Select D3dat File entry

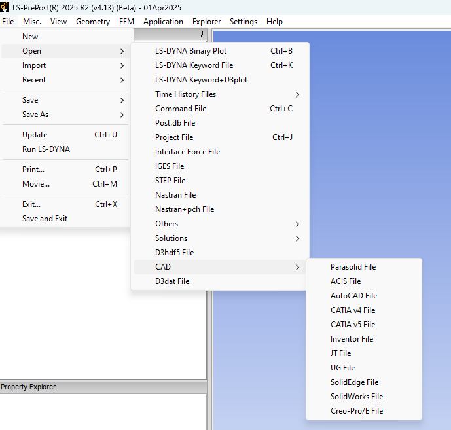click(220, 281)
